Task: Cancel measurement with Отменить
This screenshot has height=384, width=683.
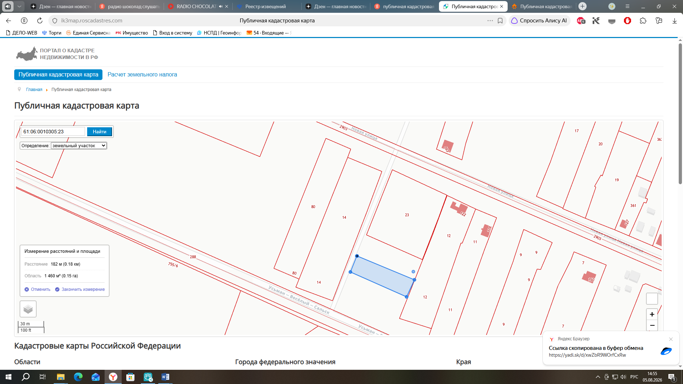Action: click(x=37, y=289)
